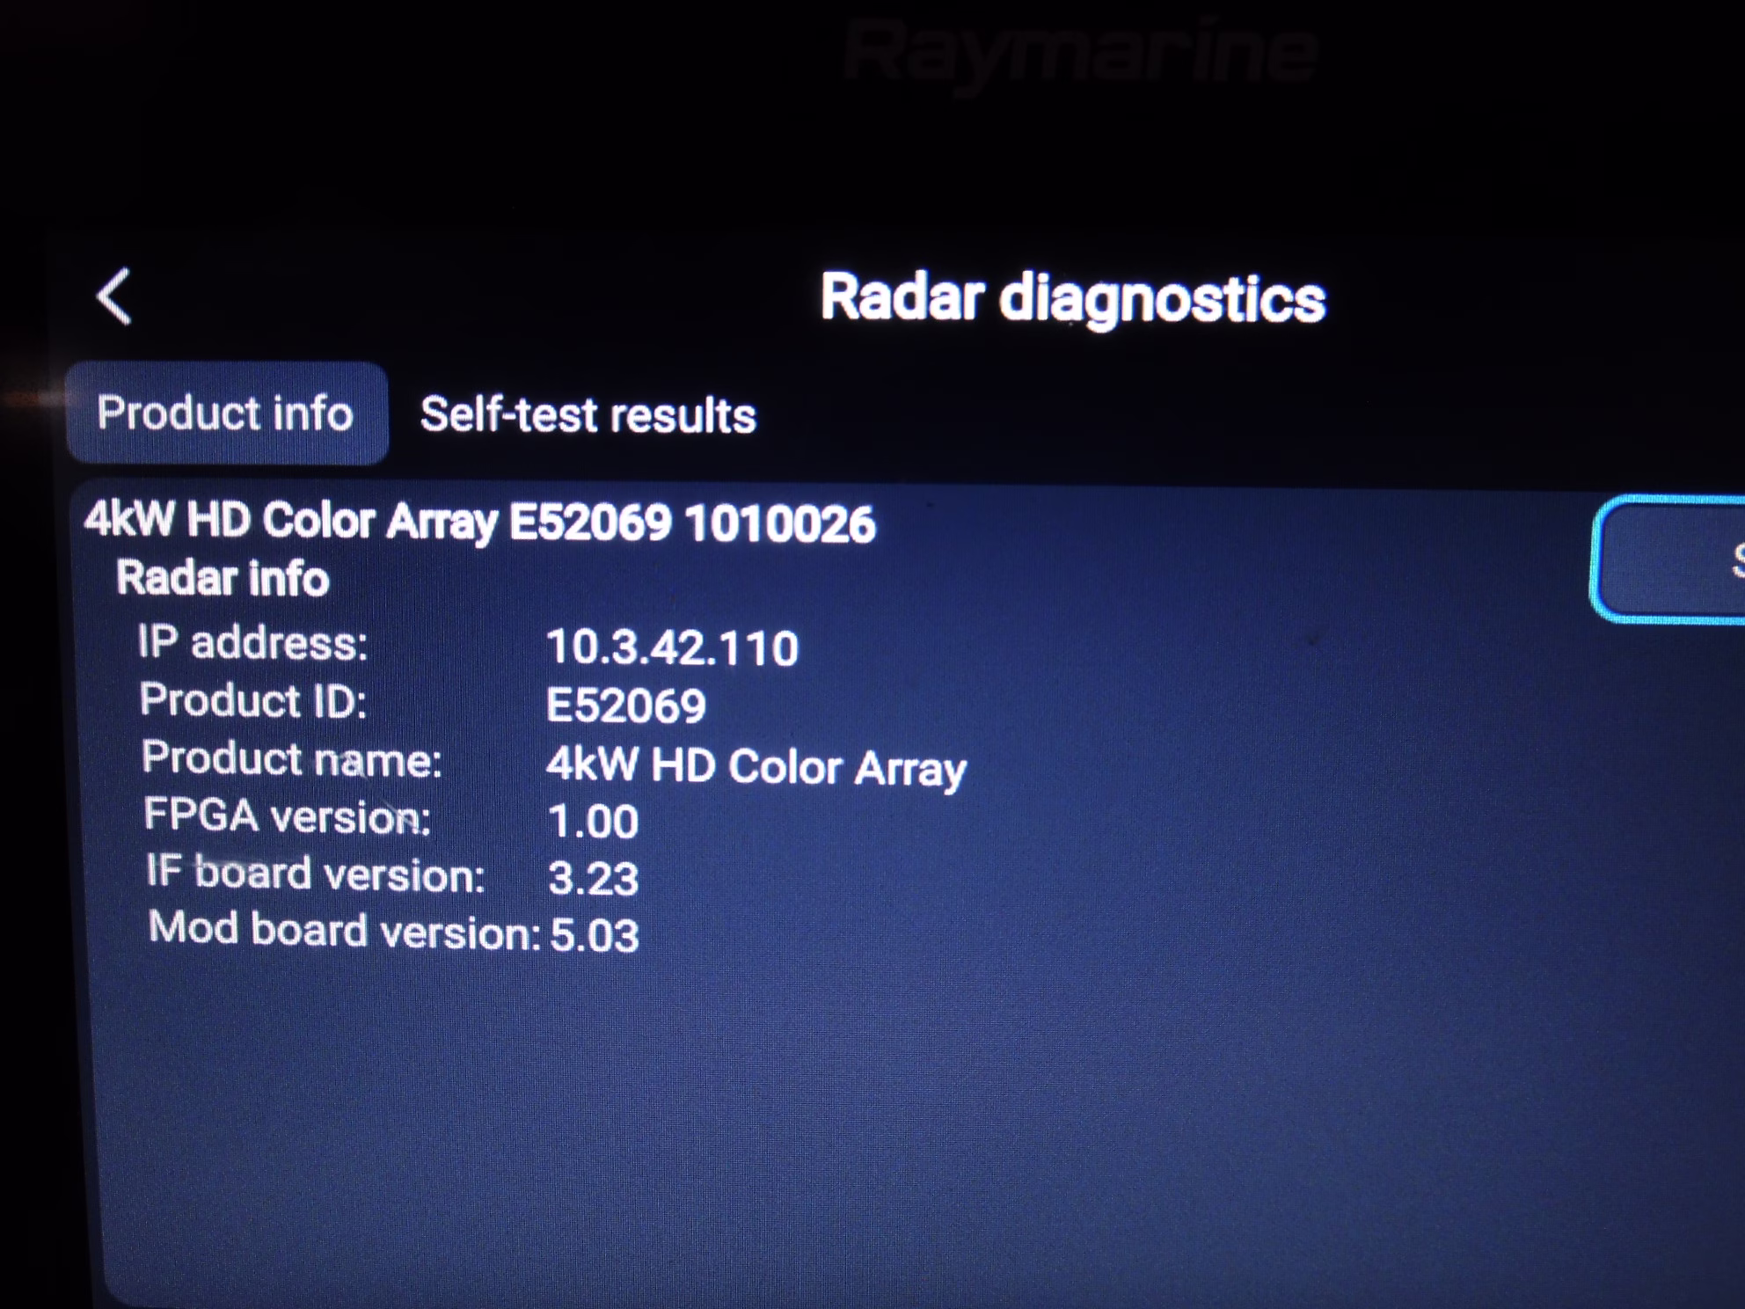This screenshot has width=1745, height=1309.
Task: Select the IF board version value 3.23
Action: click(594, 878)
